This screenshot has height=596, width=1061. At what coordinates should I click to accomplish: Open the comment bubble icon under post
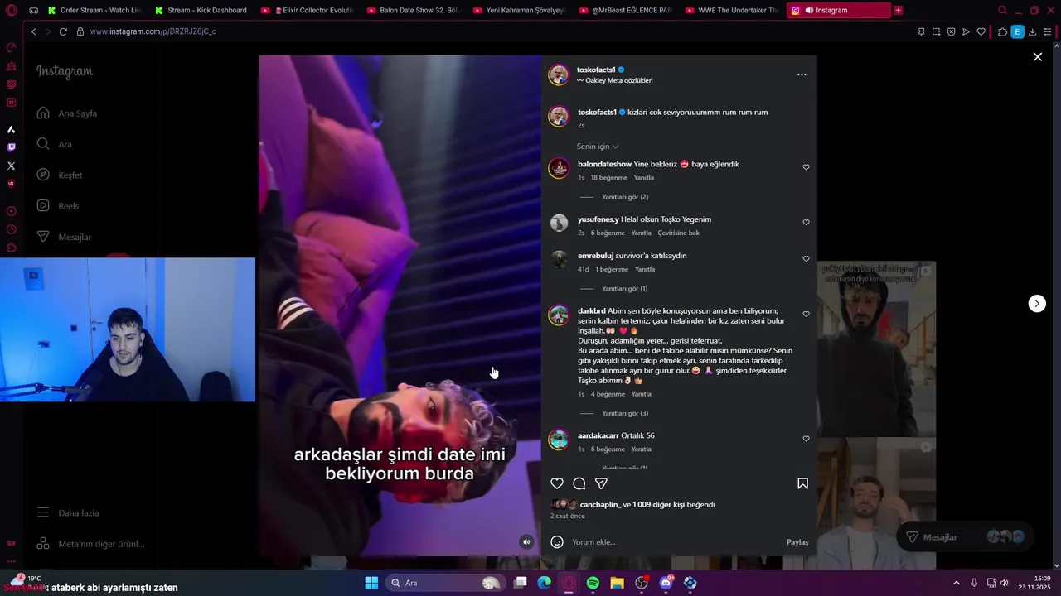point(579,483)
